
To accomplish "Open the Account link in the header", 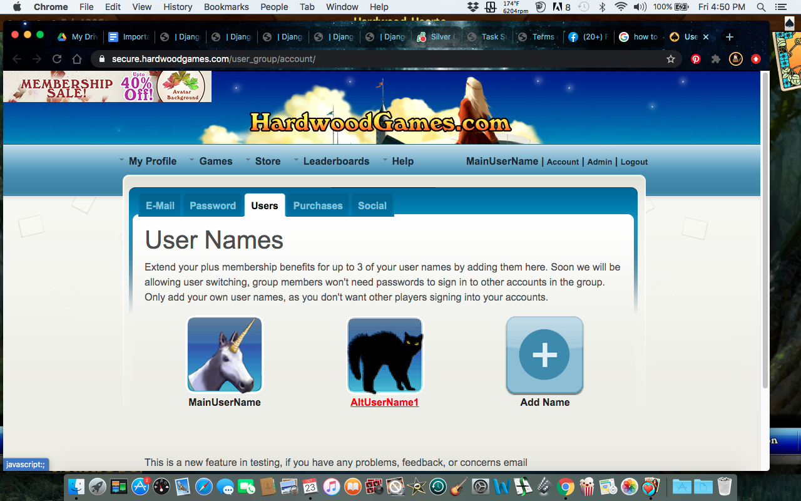I will coord(563,162).
